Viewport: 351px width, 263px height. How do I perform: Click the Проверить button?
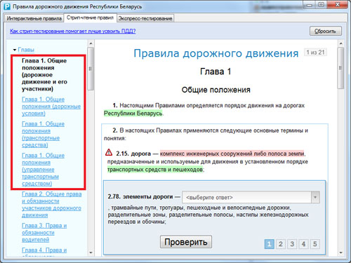point(186,242)
